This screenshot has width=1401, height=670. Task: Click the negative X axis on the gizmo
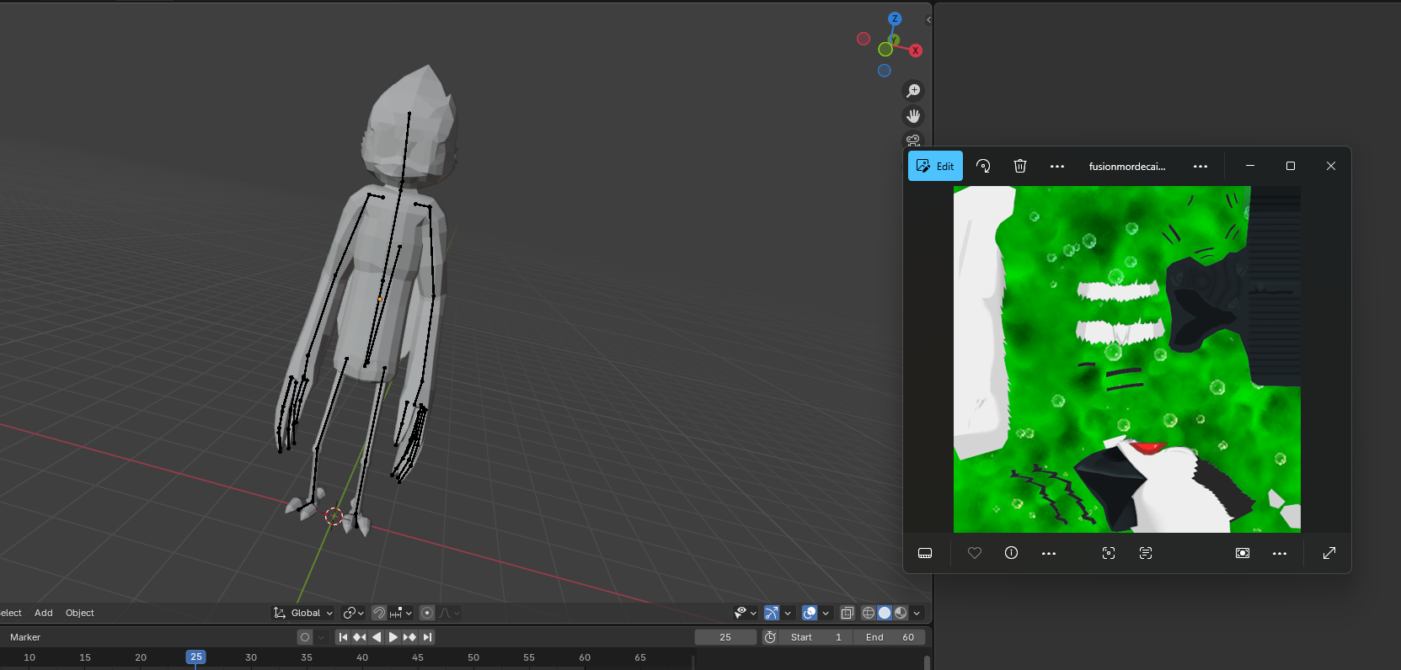[x=864, y=39]
